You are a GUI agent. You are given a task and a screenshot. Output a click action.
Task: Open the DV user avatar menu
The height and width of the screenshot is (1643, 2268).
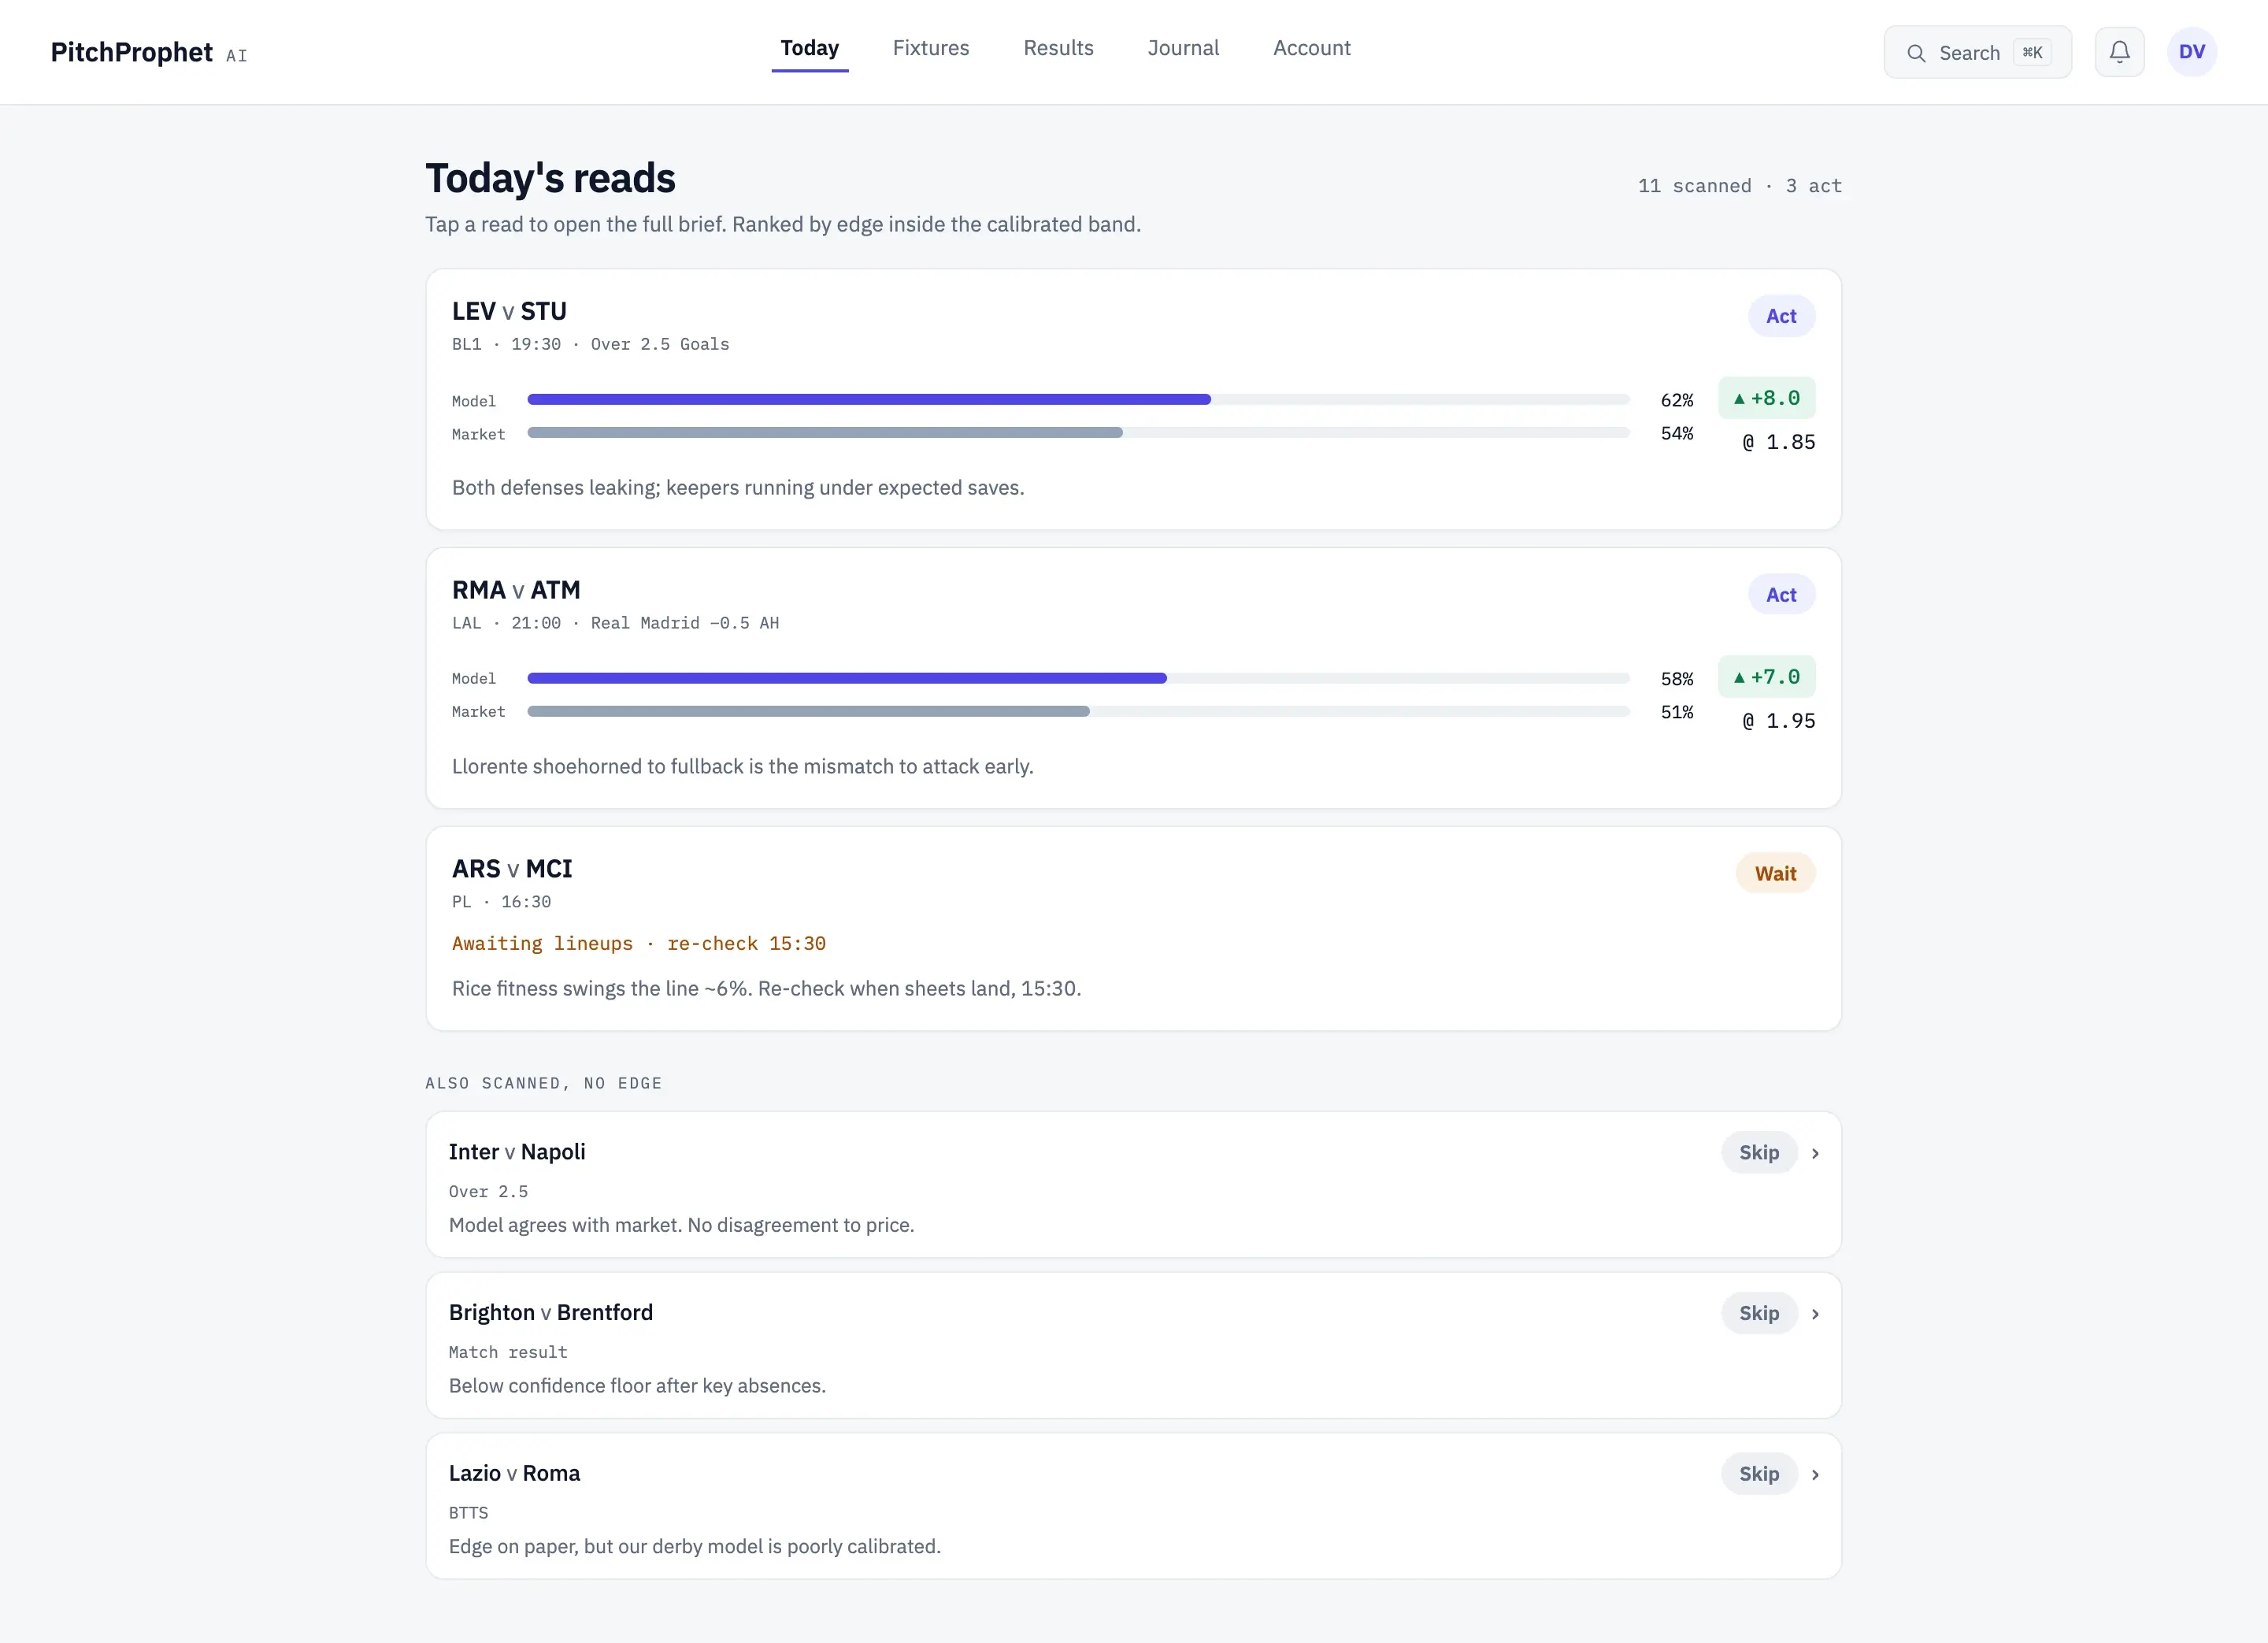[2191, 52]
